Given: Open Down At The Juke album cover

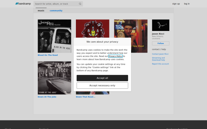Looking at the screenshot, I should [x=55, y=78].
